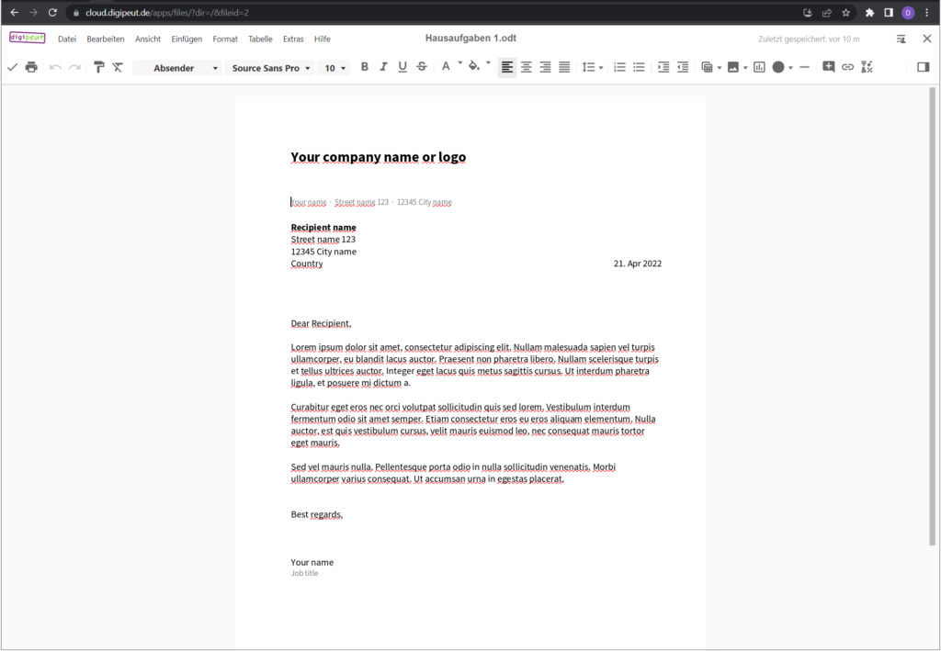Bookmark the page with the star icon
This screenshot has height=651, width=941.
(845, 13)
